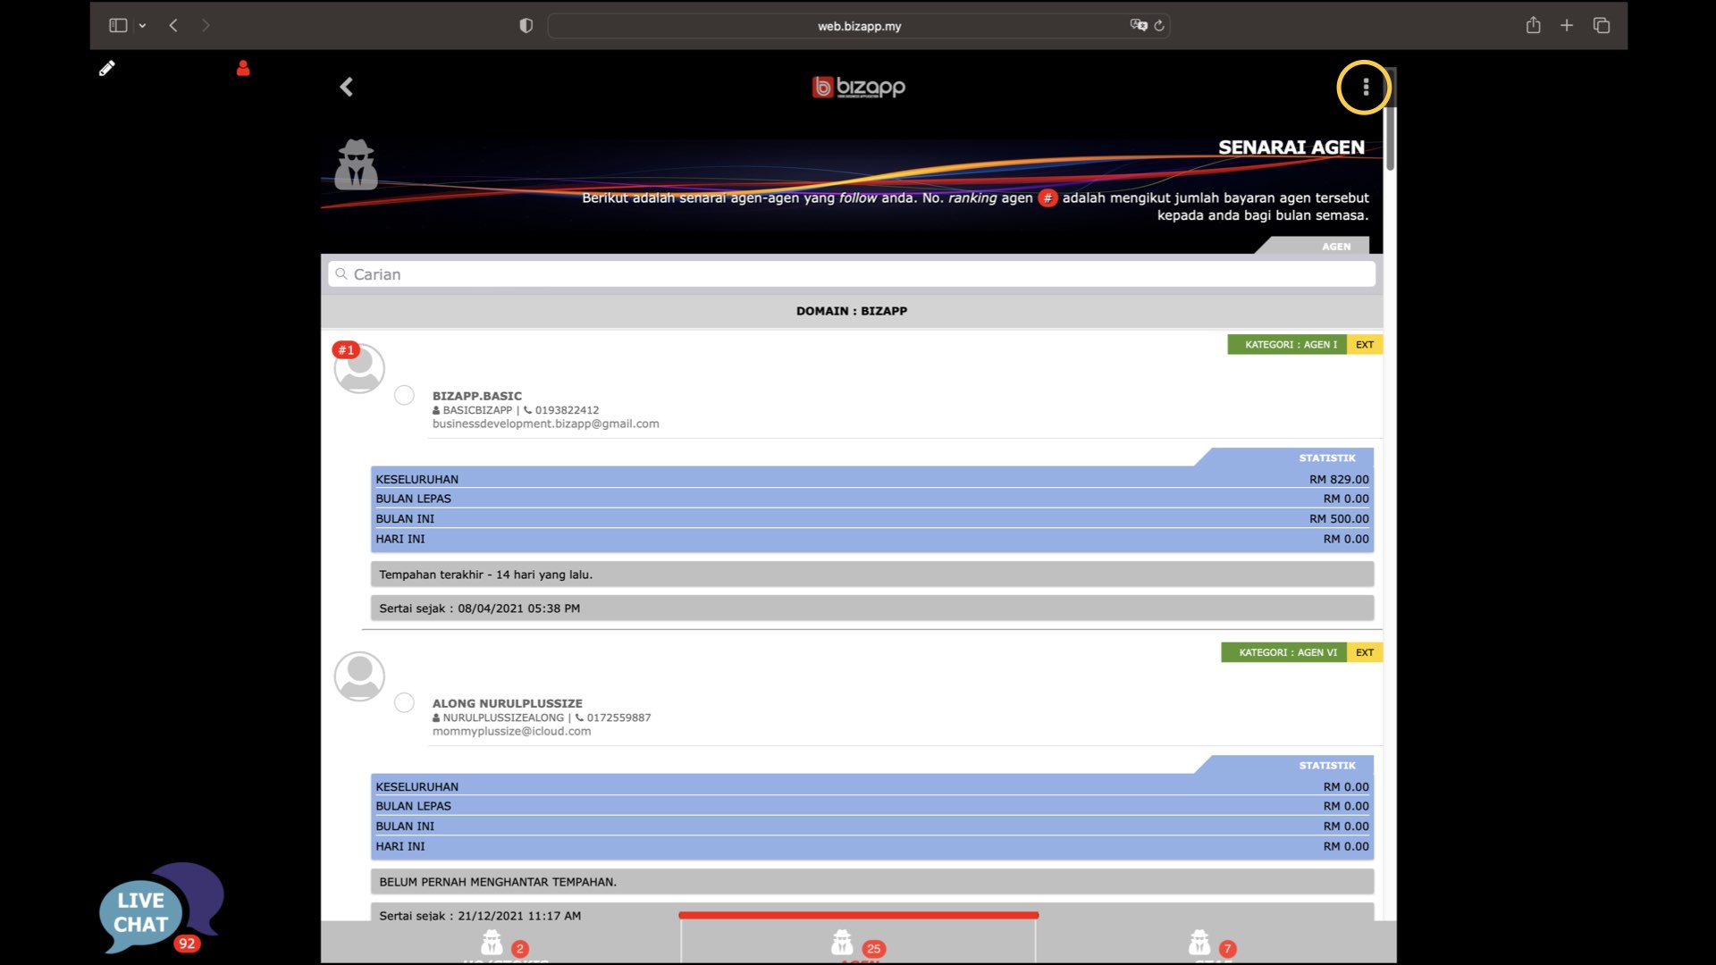Open Safari sidebar dropdown chevron
The height and width of the screenshot is (965, 1716).
(x=142, y=25)
